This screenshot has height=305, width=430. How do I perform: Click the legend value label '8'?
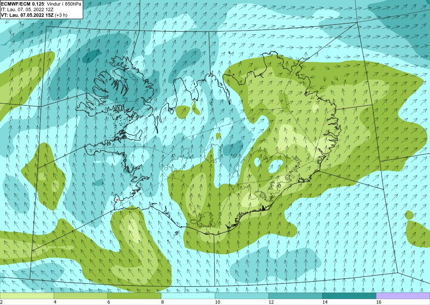(x=163, y=302)
